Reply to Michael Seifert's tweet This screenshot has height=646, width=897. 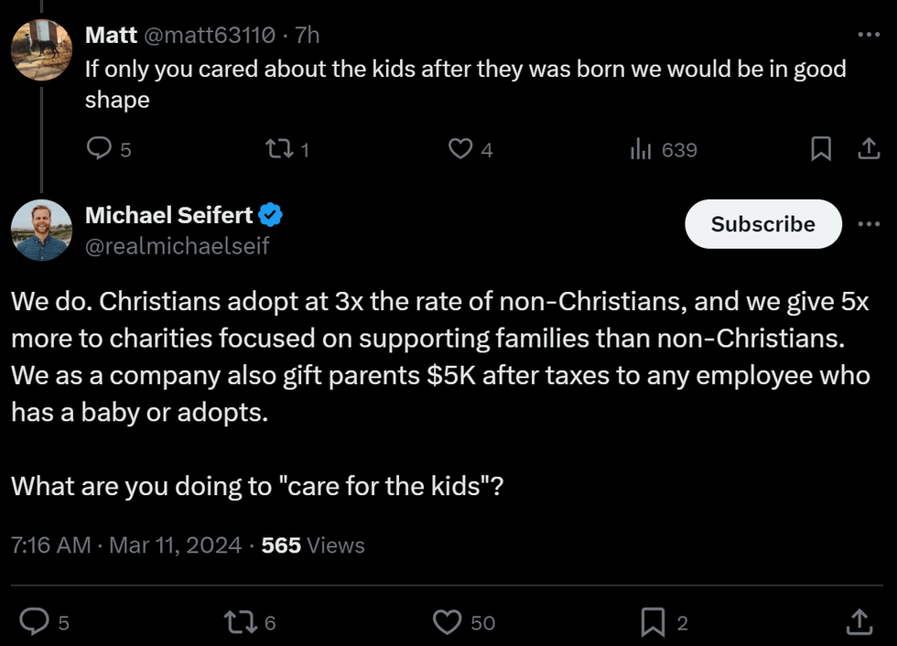(34, 622)
